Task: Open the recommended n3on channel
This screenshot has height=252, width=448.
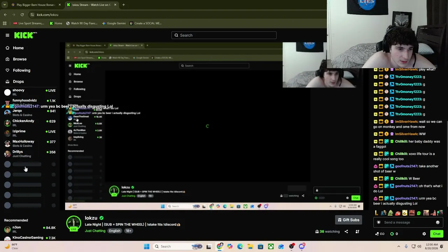Action: 30,229
